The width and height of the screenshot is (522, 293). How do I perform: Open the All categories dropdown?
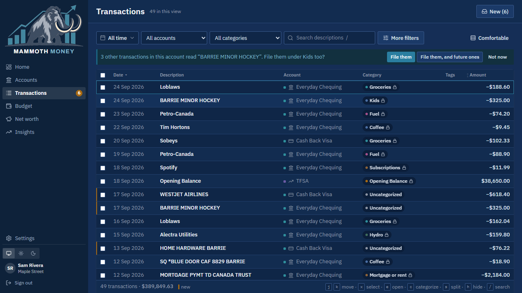(x=246, y=38)
